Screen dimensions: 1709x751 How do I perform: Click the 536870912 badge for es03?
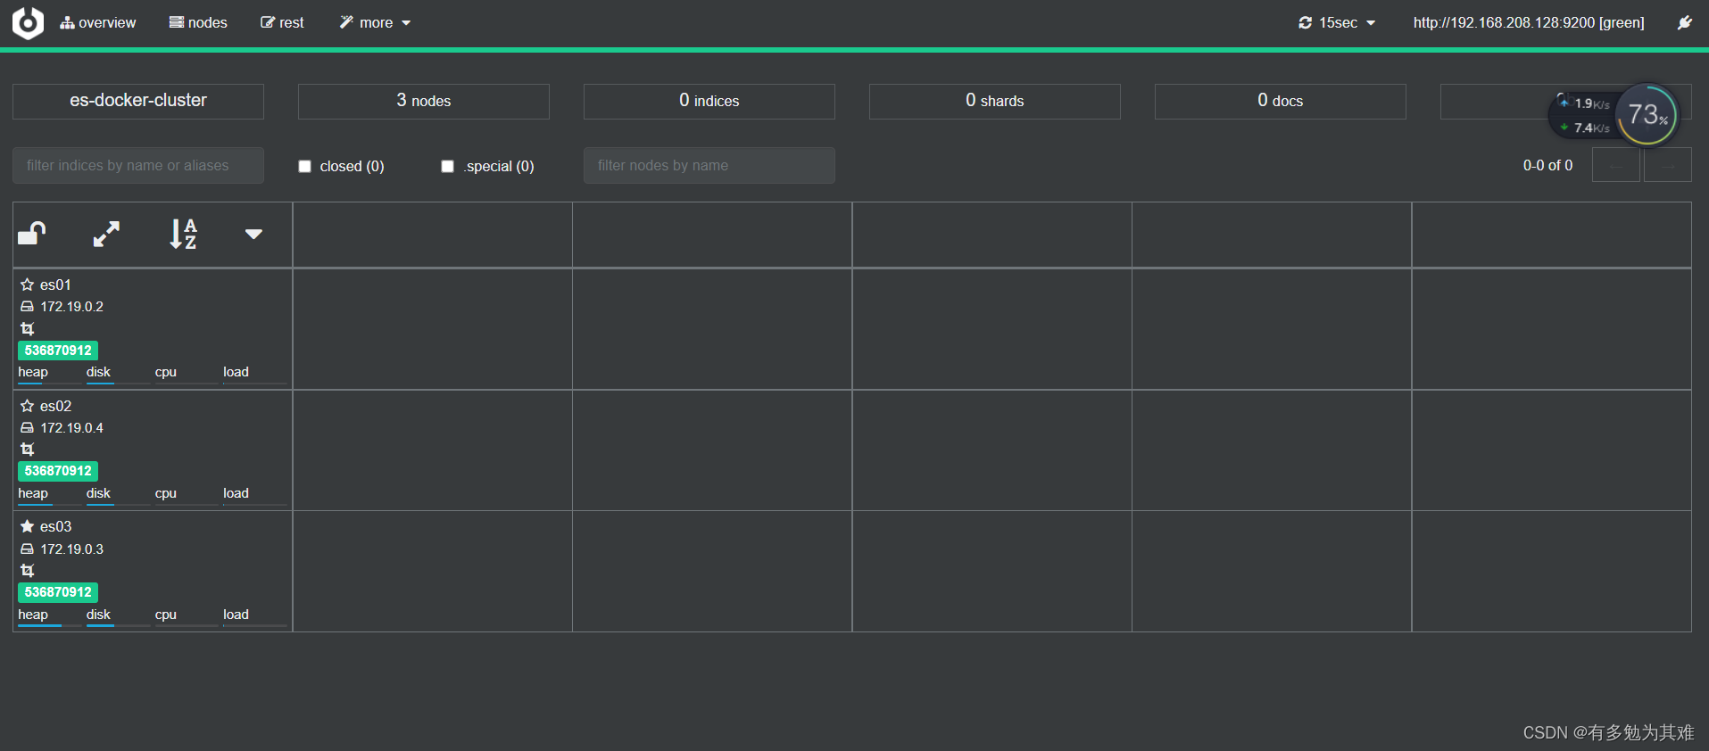58,592
